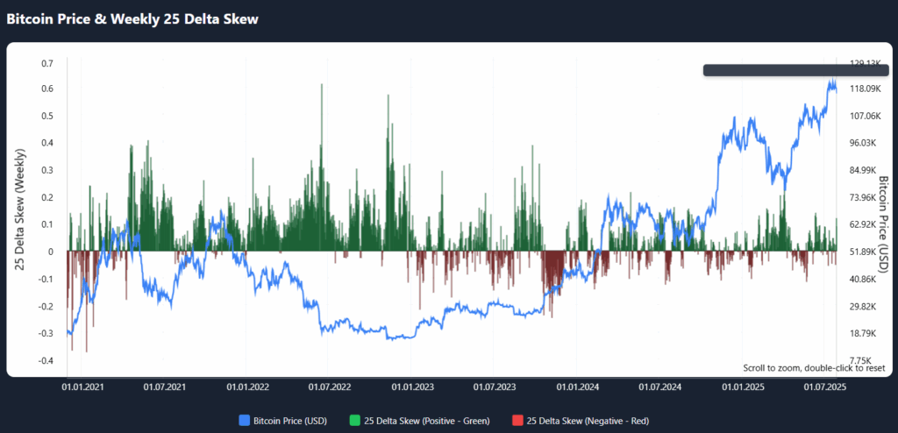Select the 01.01.2025 date tick
Image resolution: width=898 pixels, height=433 pixels.
tap(742, 385)
